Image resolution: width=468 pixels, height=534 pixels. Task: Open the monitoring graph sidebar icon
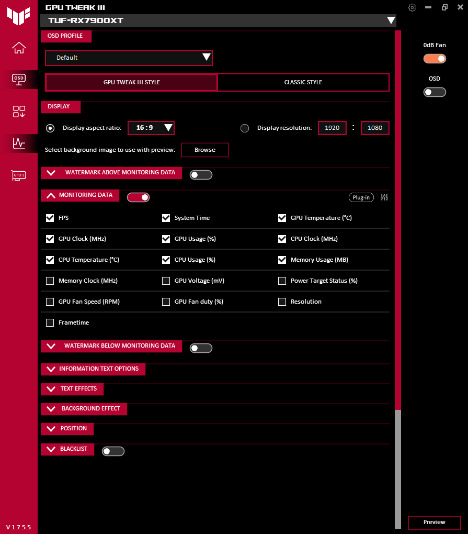click(x=19, y=143)
